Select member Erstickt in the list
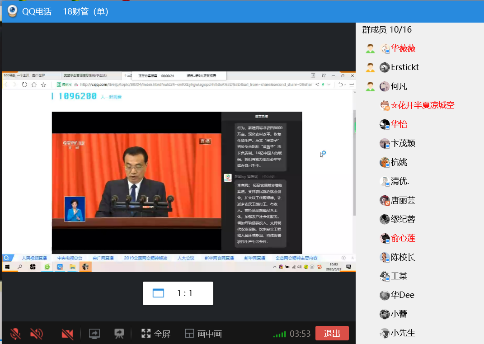Image resolution: width=484 pixels, height=344 pixels. (404, 67)
